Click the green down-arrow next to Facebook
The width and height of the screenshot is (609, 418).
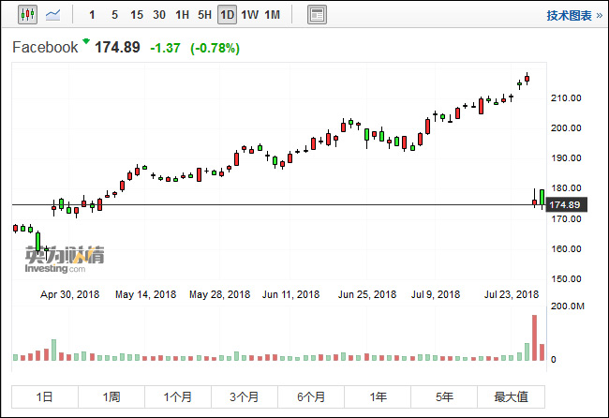coord(86,42)
